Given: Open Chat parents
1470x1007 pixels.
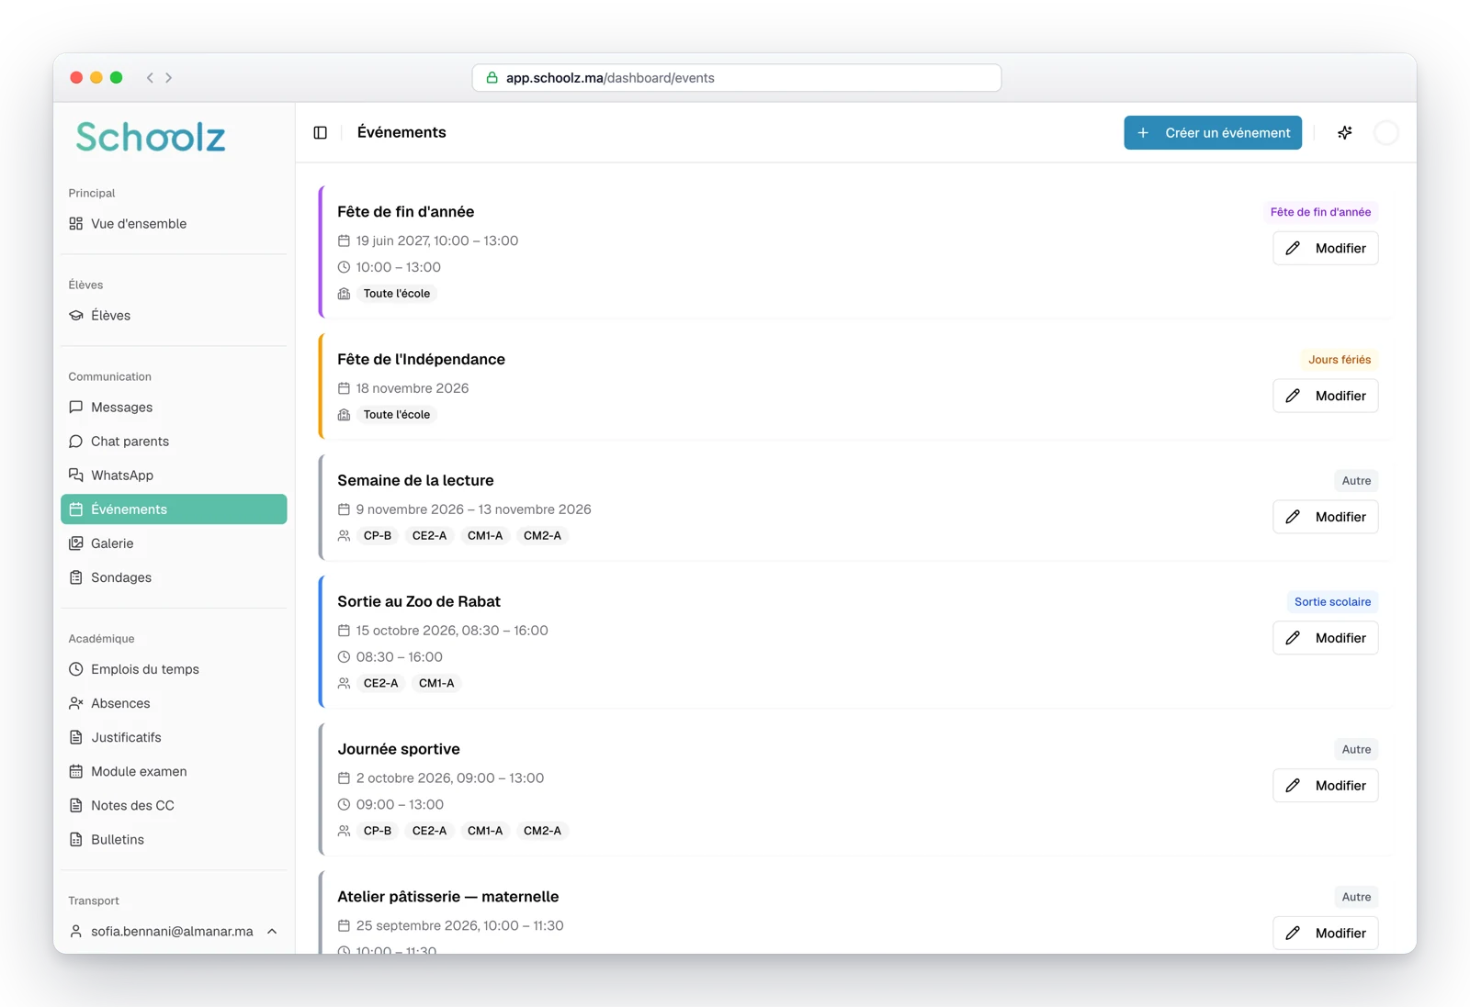Looking at the screenshot, I should [174, 442].
